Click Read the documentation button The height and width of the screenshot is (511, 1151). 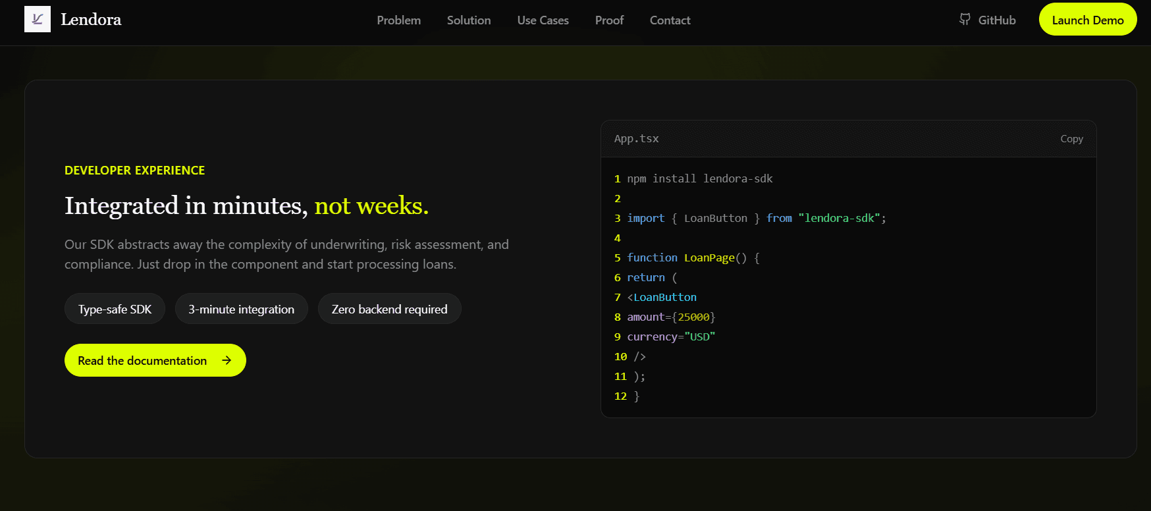pos(142,360)
